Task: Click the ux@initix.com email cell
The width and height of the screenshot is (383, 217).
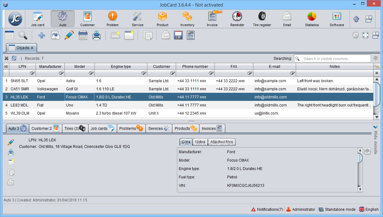Action: pyautogui.click(x=275, y=113)
